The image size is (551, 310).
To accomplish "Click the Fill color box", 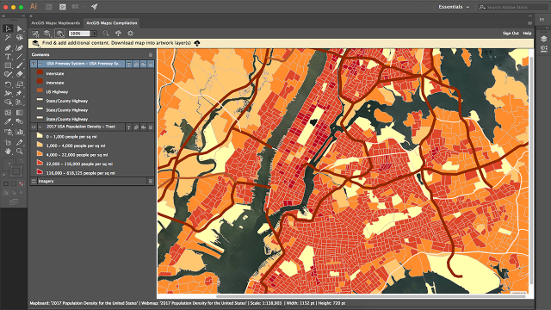I will click(9, 164).
